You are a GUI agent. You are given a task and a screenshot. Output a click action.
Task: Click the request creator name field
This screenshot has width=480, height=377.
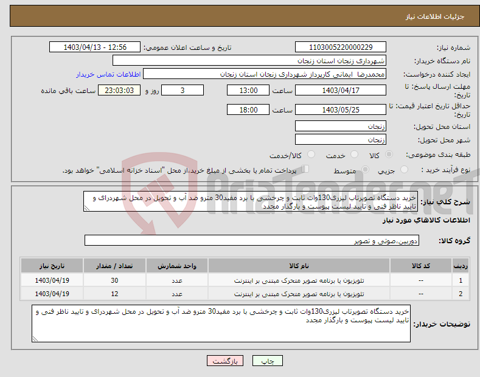tap(265, 74)
